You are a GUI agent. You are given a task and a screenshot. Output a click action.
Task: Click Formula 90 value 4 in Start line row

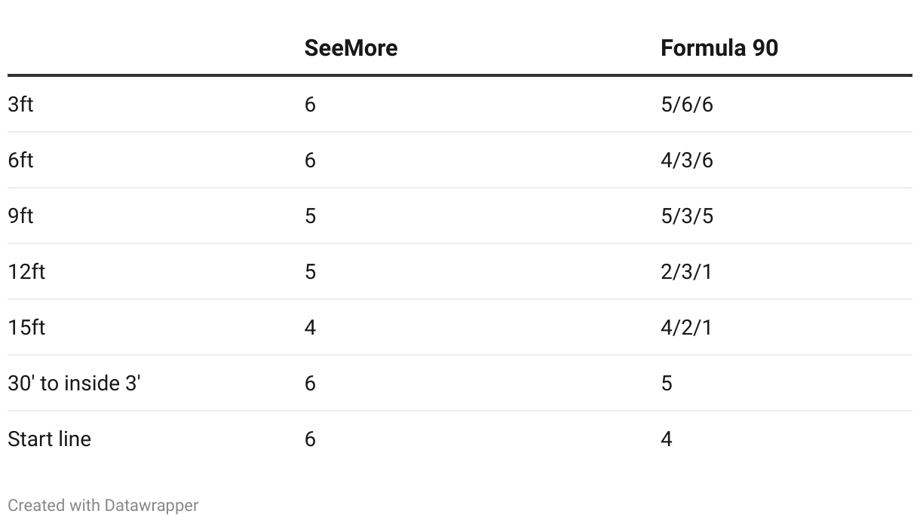[667, 439]
